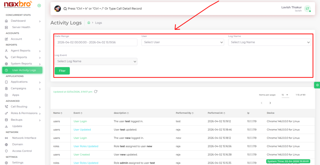320x165 pixels.
Task: Click the Date Range input field
Action: (x=96, y=42)
